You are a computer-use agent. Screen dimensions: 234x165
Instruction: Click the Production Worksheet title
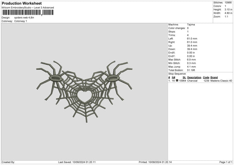click(21, 3)
